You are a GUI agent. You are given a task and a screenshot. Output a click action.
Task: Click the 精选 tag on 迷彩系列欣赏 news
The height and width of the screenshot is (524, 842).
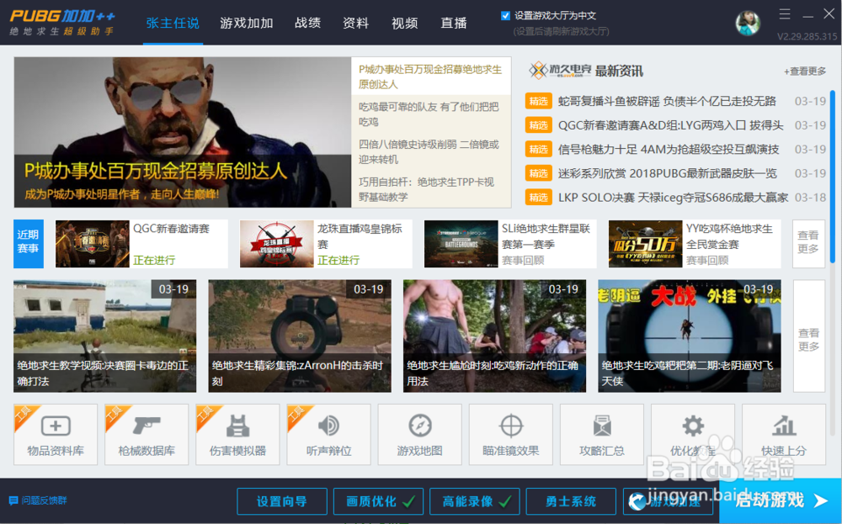click(x=538, y=173)
